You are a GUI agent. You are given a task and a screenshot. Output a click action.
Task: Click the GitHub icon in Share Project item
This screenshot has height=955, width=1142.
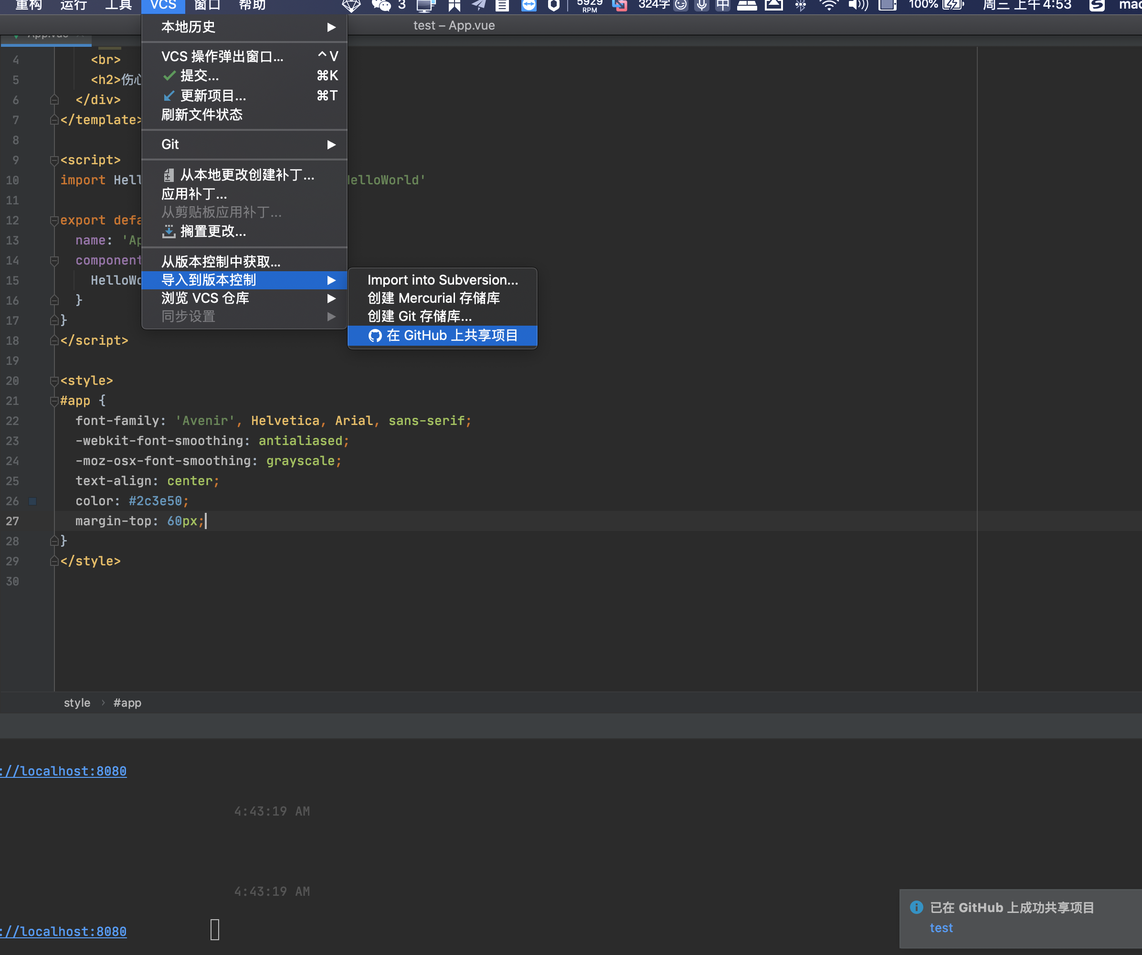click(x=375, y=336)
